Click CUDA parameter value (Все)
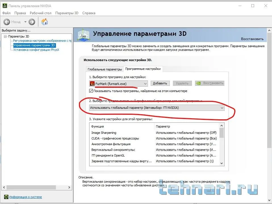Viewport: 272px width, 204px height. (186, 138)
